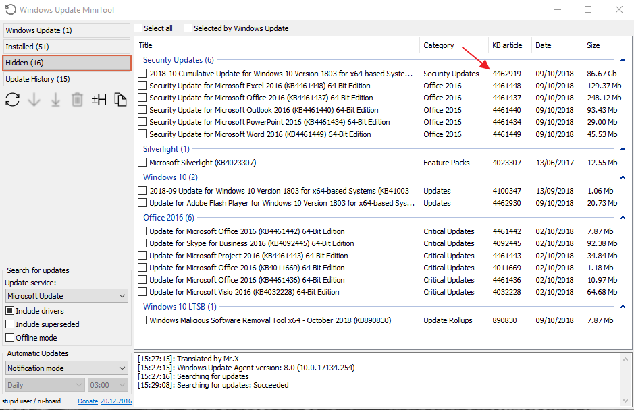Click the copy links to clipboard icon
This screenshot has height=410, width=634.
[x=120, y=99]
